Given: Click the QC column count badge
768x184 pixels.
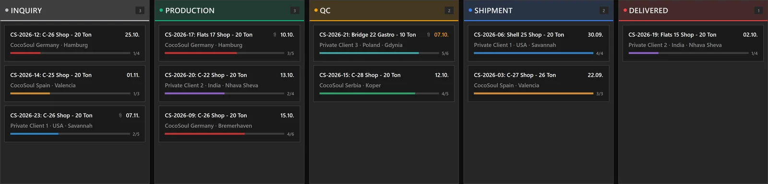Looking at the screenshot, I should (449, 11).
